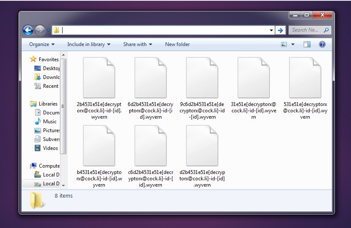Click navigation pane scroll up arrow
The height and width of the screenshot is (228, 351).
click(63, 55)
